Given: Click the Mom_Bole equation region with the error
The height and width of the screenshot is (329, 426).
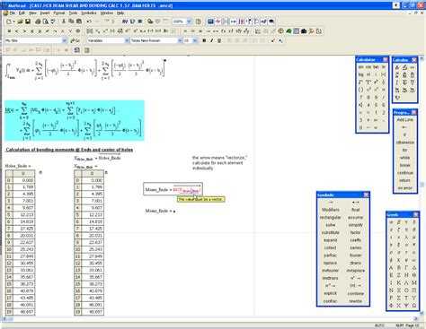Looking at the screenshot, I should [173, 189].
